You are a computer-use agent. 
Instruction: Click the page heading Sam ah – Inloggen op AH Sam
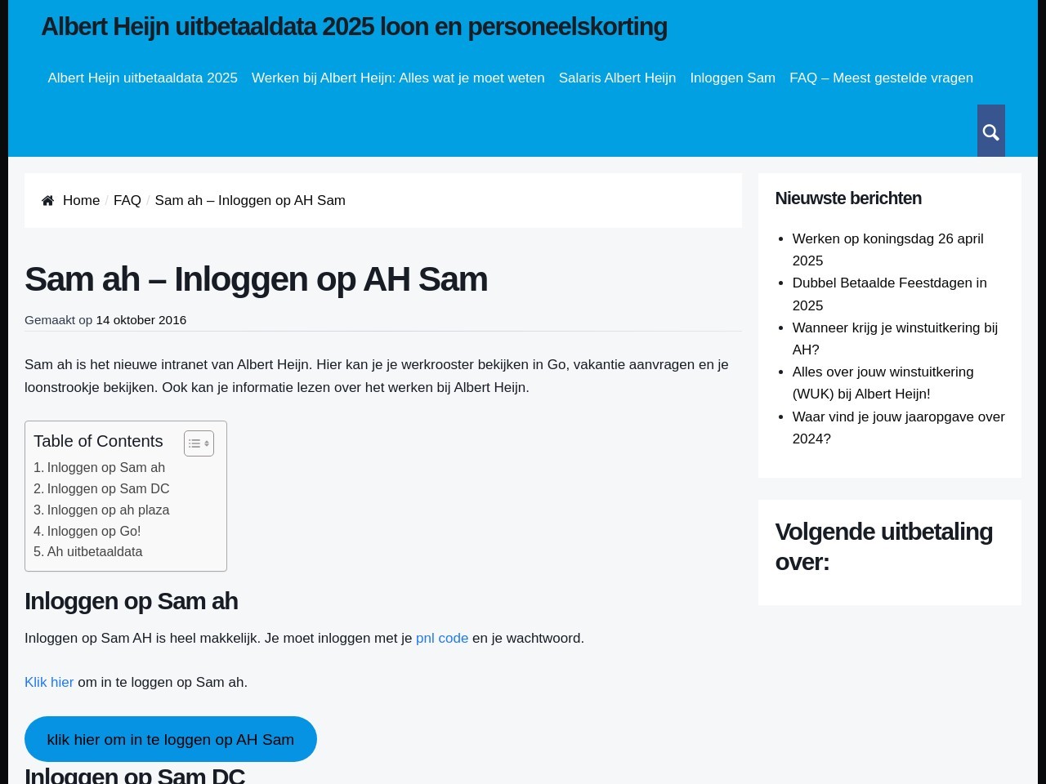tap(256, 279)
